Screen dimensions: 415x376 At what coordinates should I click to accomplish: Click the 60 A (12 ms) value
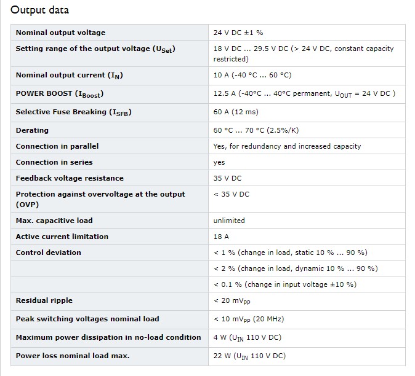pyautogui.click(x=236, y=112)
